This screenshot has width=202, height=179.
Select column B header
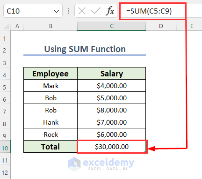point(50,26)
